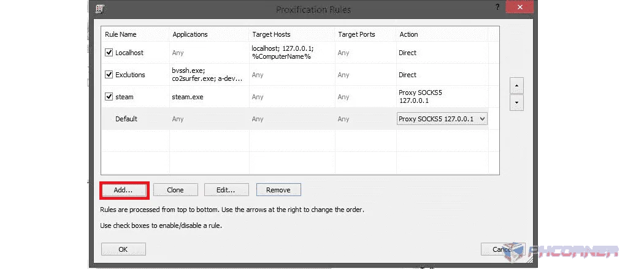
Task: Select the Exclutions rule name
Action: coord(130,74)
